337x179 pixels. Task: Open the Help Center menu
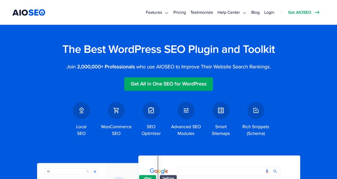[x=229, y=12]
